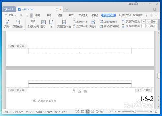This screenshot has height=116, width=162.
Task: Click the 页脚 - 第2节 footer label
Action: pyautogui.click(x=17, y=46)
